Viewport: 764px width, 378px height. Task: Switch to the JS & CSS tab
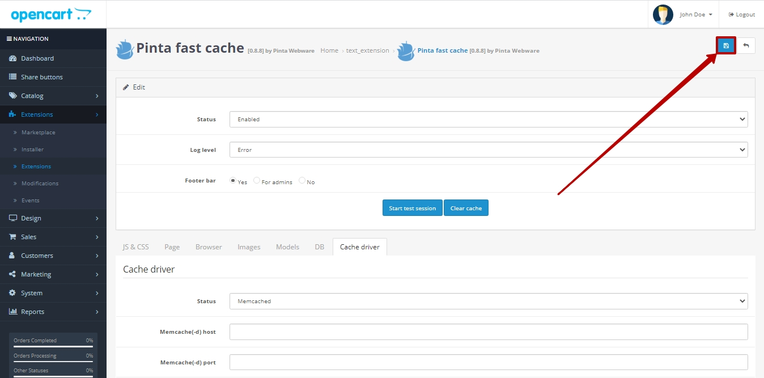tap(136, 247)
